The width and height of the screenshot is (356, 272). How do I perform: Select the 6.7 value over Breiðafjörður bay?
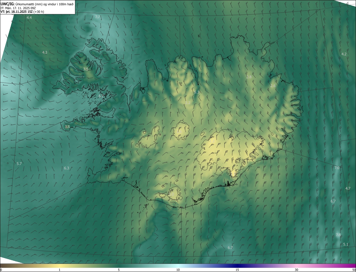(x=101, y=96)
